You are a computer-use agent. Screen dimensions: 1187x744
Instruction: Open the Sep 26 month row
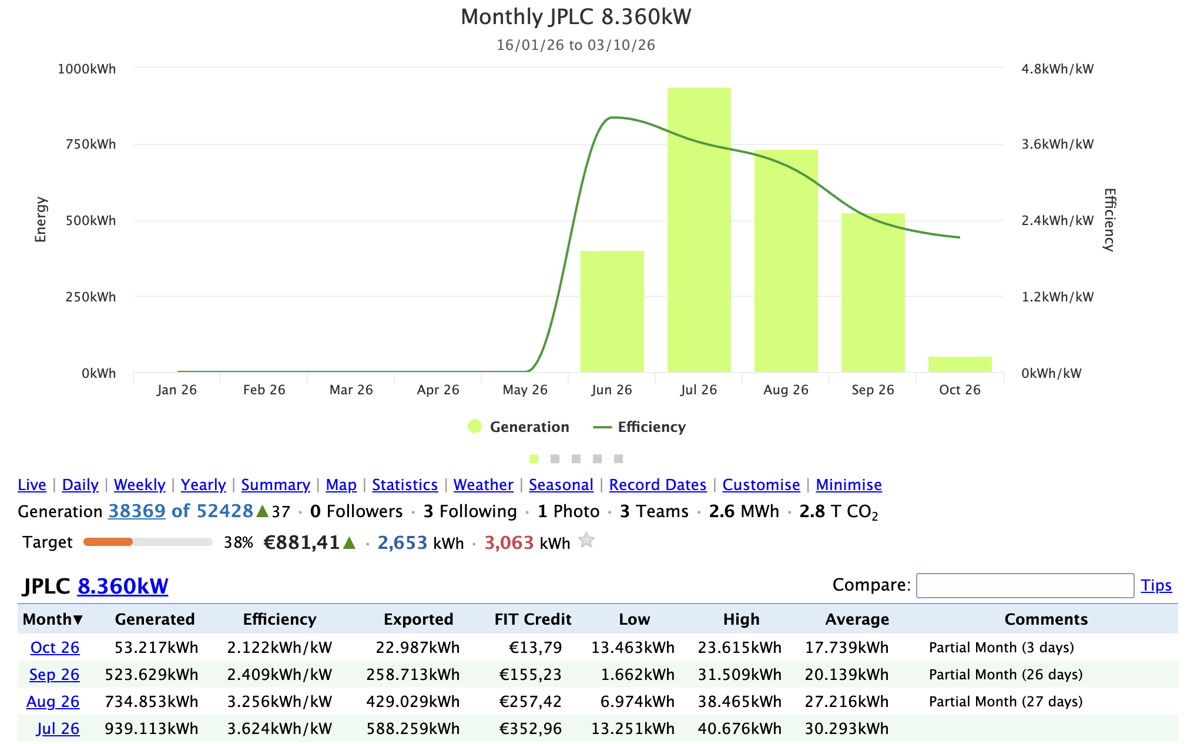click(x=54, y=674)
